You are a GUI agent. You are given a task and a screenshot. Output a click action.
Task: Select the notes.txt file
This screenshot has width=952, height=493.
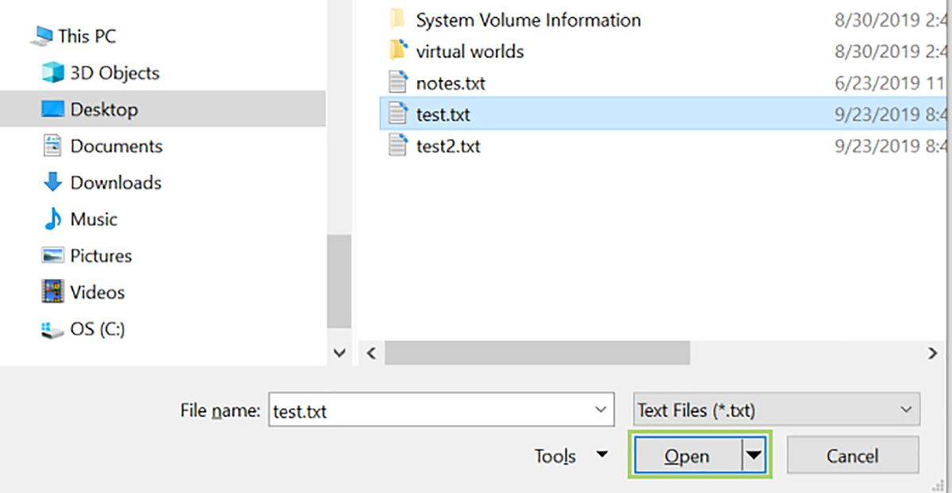[x=448, y=82]
